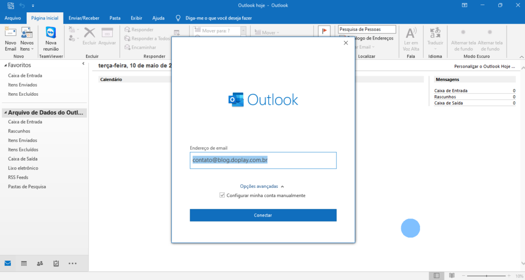Image resolution: width=525 pixels, height=280 pixels.
Task: Open the Arquivo menu
Action: (x=13, y=18)
